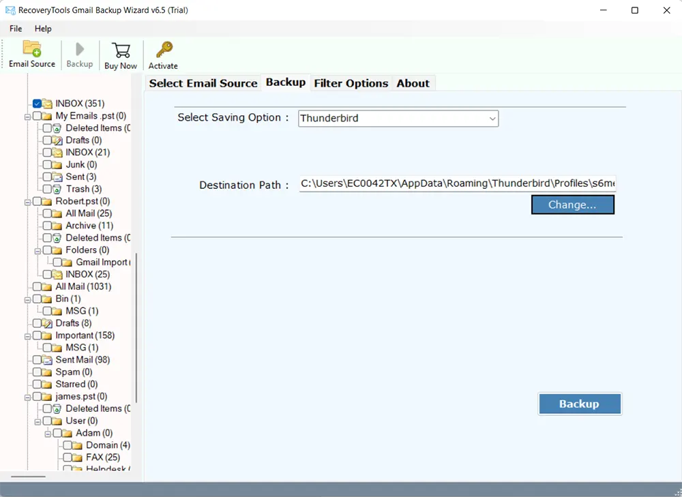Click the Backup button to start export

(580, 404)
